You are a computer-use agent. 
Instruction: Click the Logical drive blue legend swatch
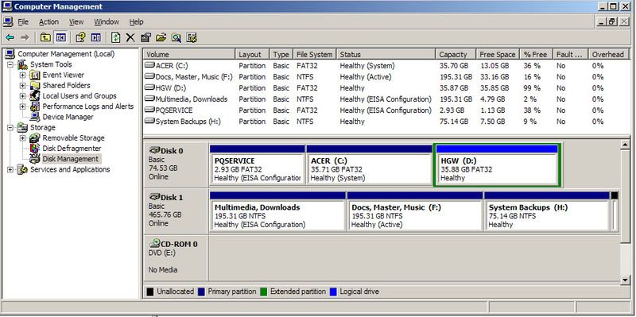(333, 292)
